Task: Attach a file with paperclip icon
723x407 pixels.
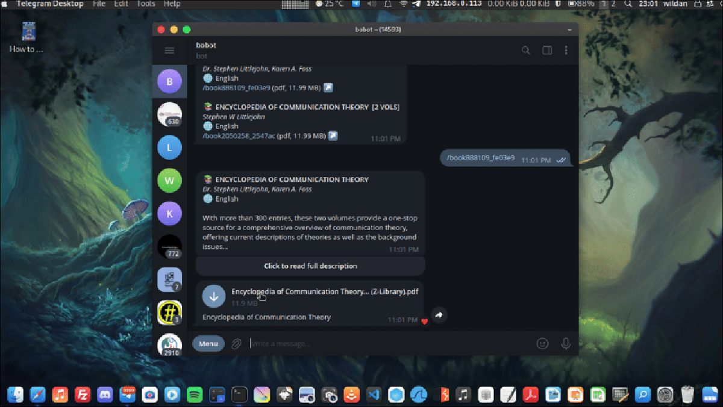Action: [x=237, y=344]
